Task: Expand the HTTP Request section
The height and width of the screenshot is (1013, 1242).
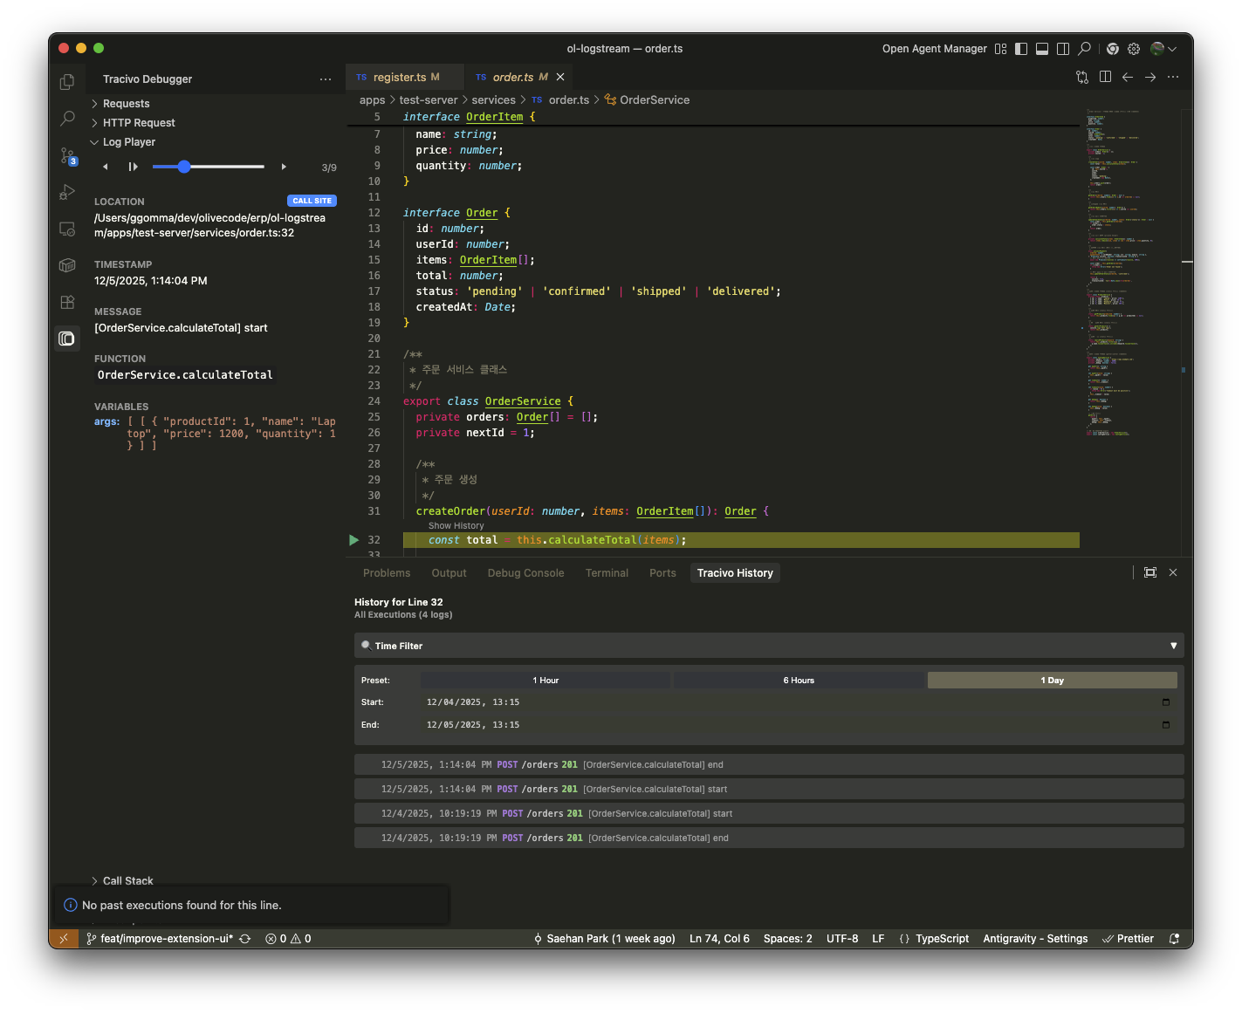Action: point(138,123)
